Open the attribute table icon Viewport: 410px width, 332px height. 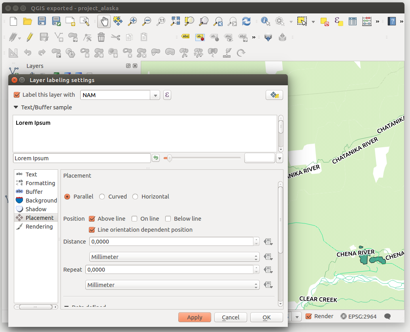pos(353,21)
